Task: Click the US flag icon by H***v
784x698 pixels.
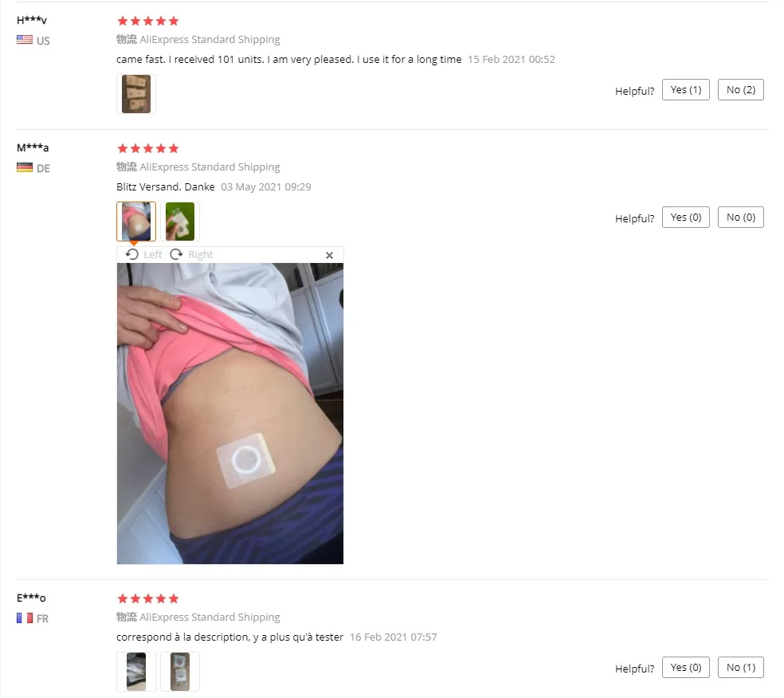Action: [25, 40]
